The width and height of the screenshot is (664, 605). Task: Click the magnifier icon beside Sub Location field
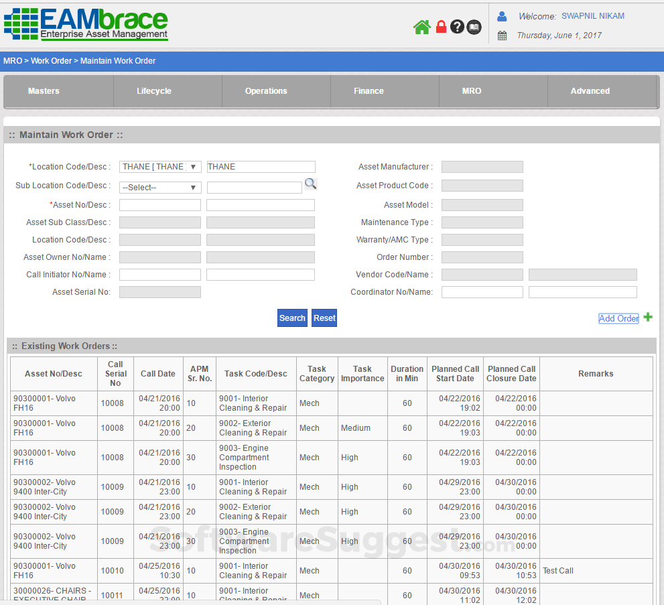pyautogui.click(x=310, y=183)
